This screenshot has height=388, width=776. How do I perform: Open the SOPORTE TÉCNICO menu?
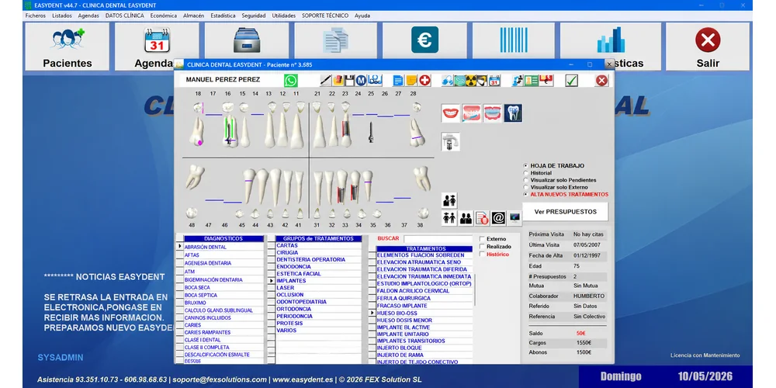pos(325,16)
